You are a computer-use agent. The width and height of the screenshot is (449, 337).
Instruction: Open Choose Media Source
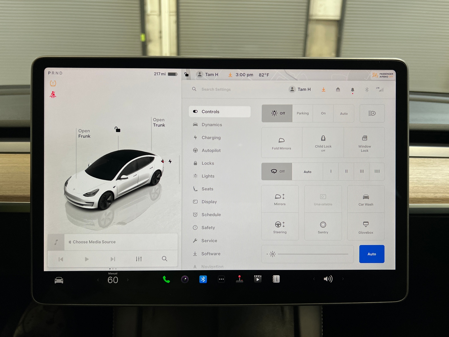click(x=94, y=242)
